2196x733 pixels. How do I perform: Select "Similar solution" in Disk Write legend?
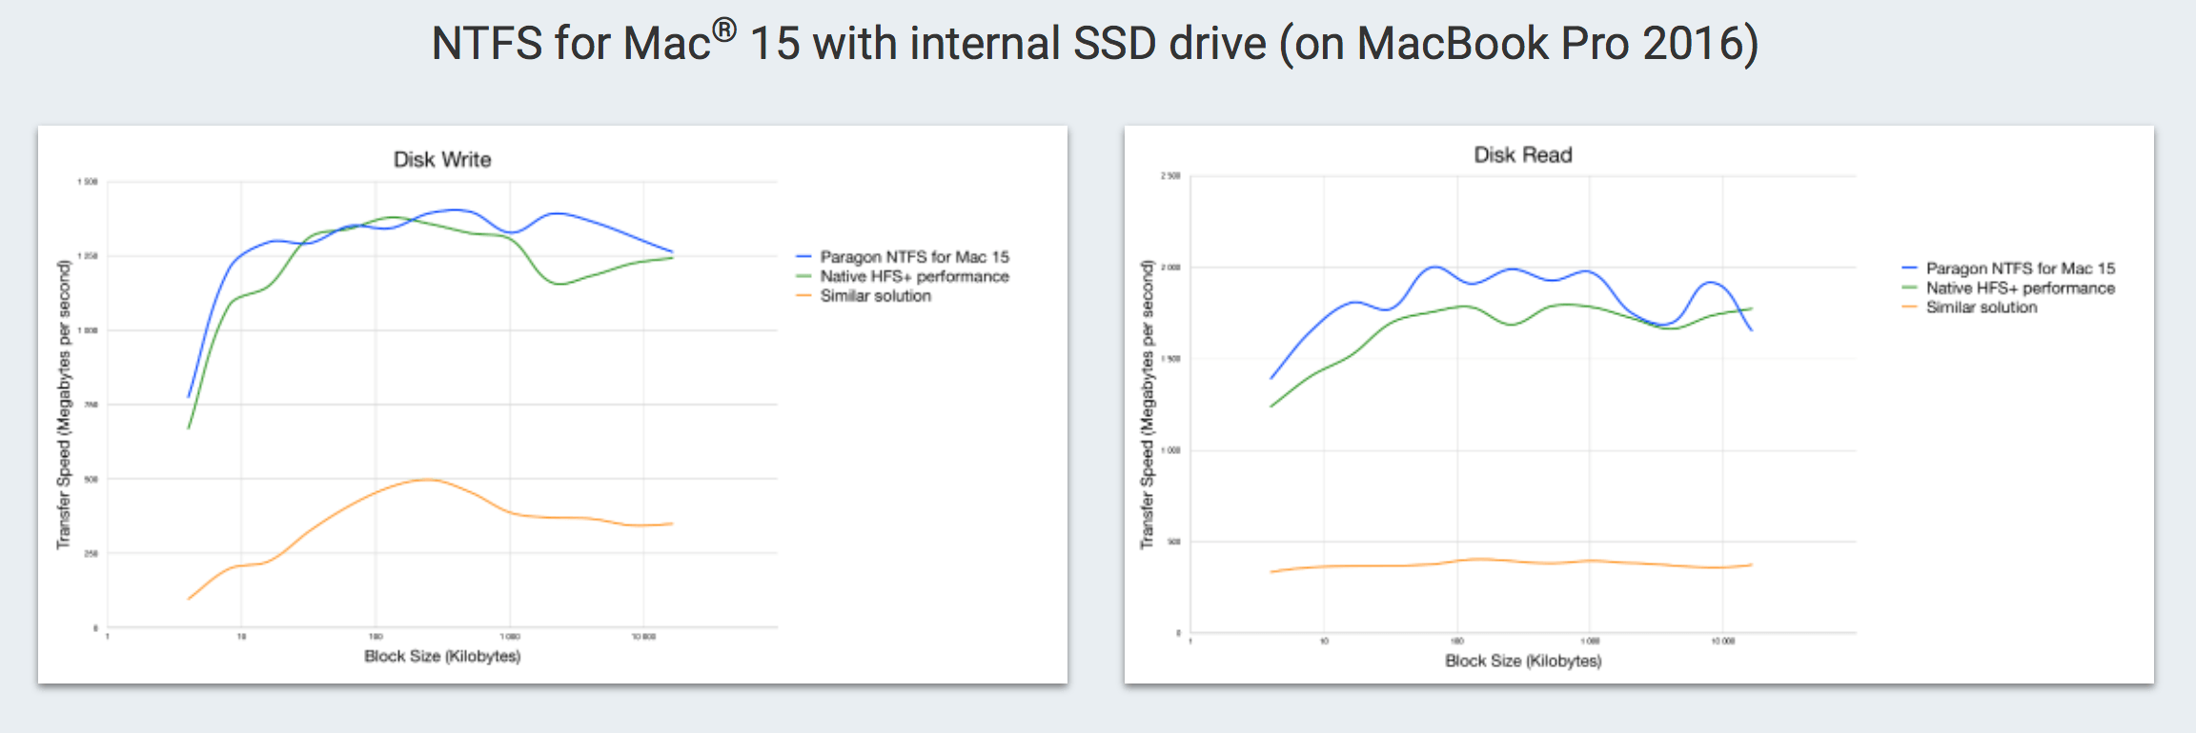pos(875,296)
